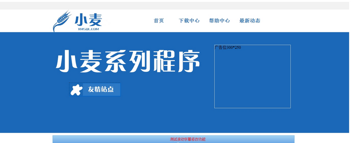Image resolution: width=351 pixels, height=143 pixels.
Task: Click the 小麦 XMSQL.COM logo text
Action: tap(89, 22)
